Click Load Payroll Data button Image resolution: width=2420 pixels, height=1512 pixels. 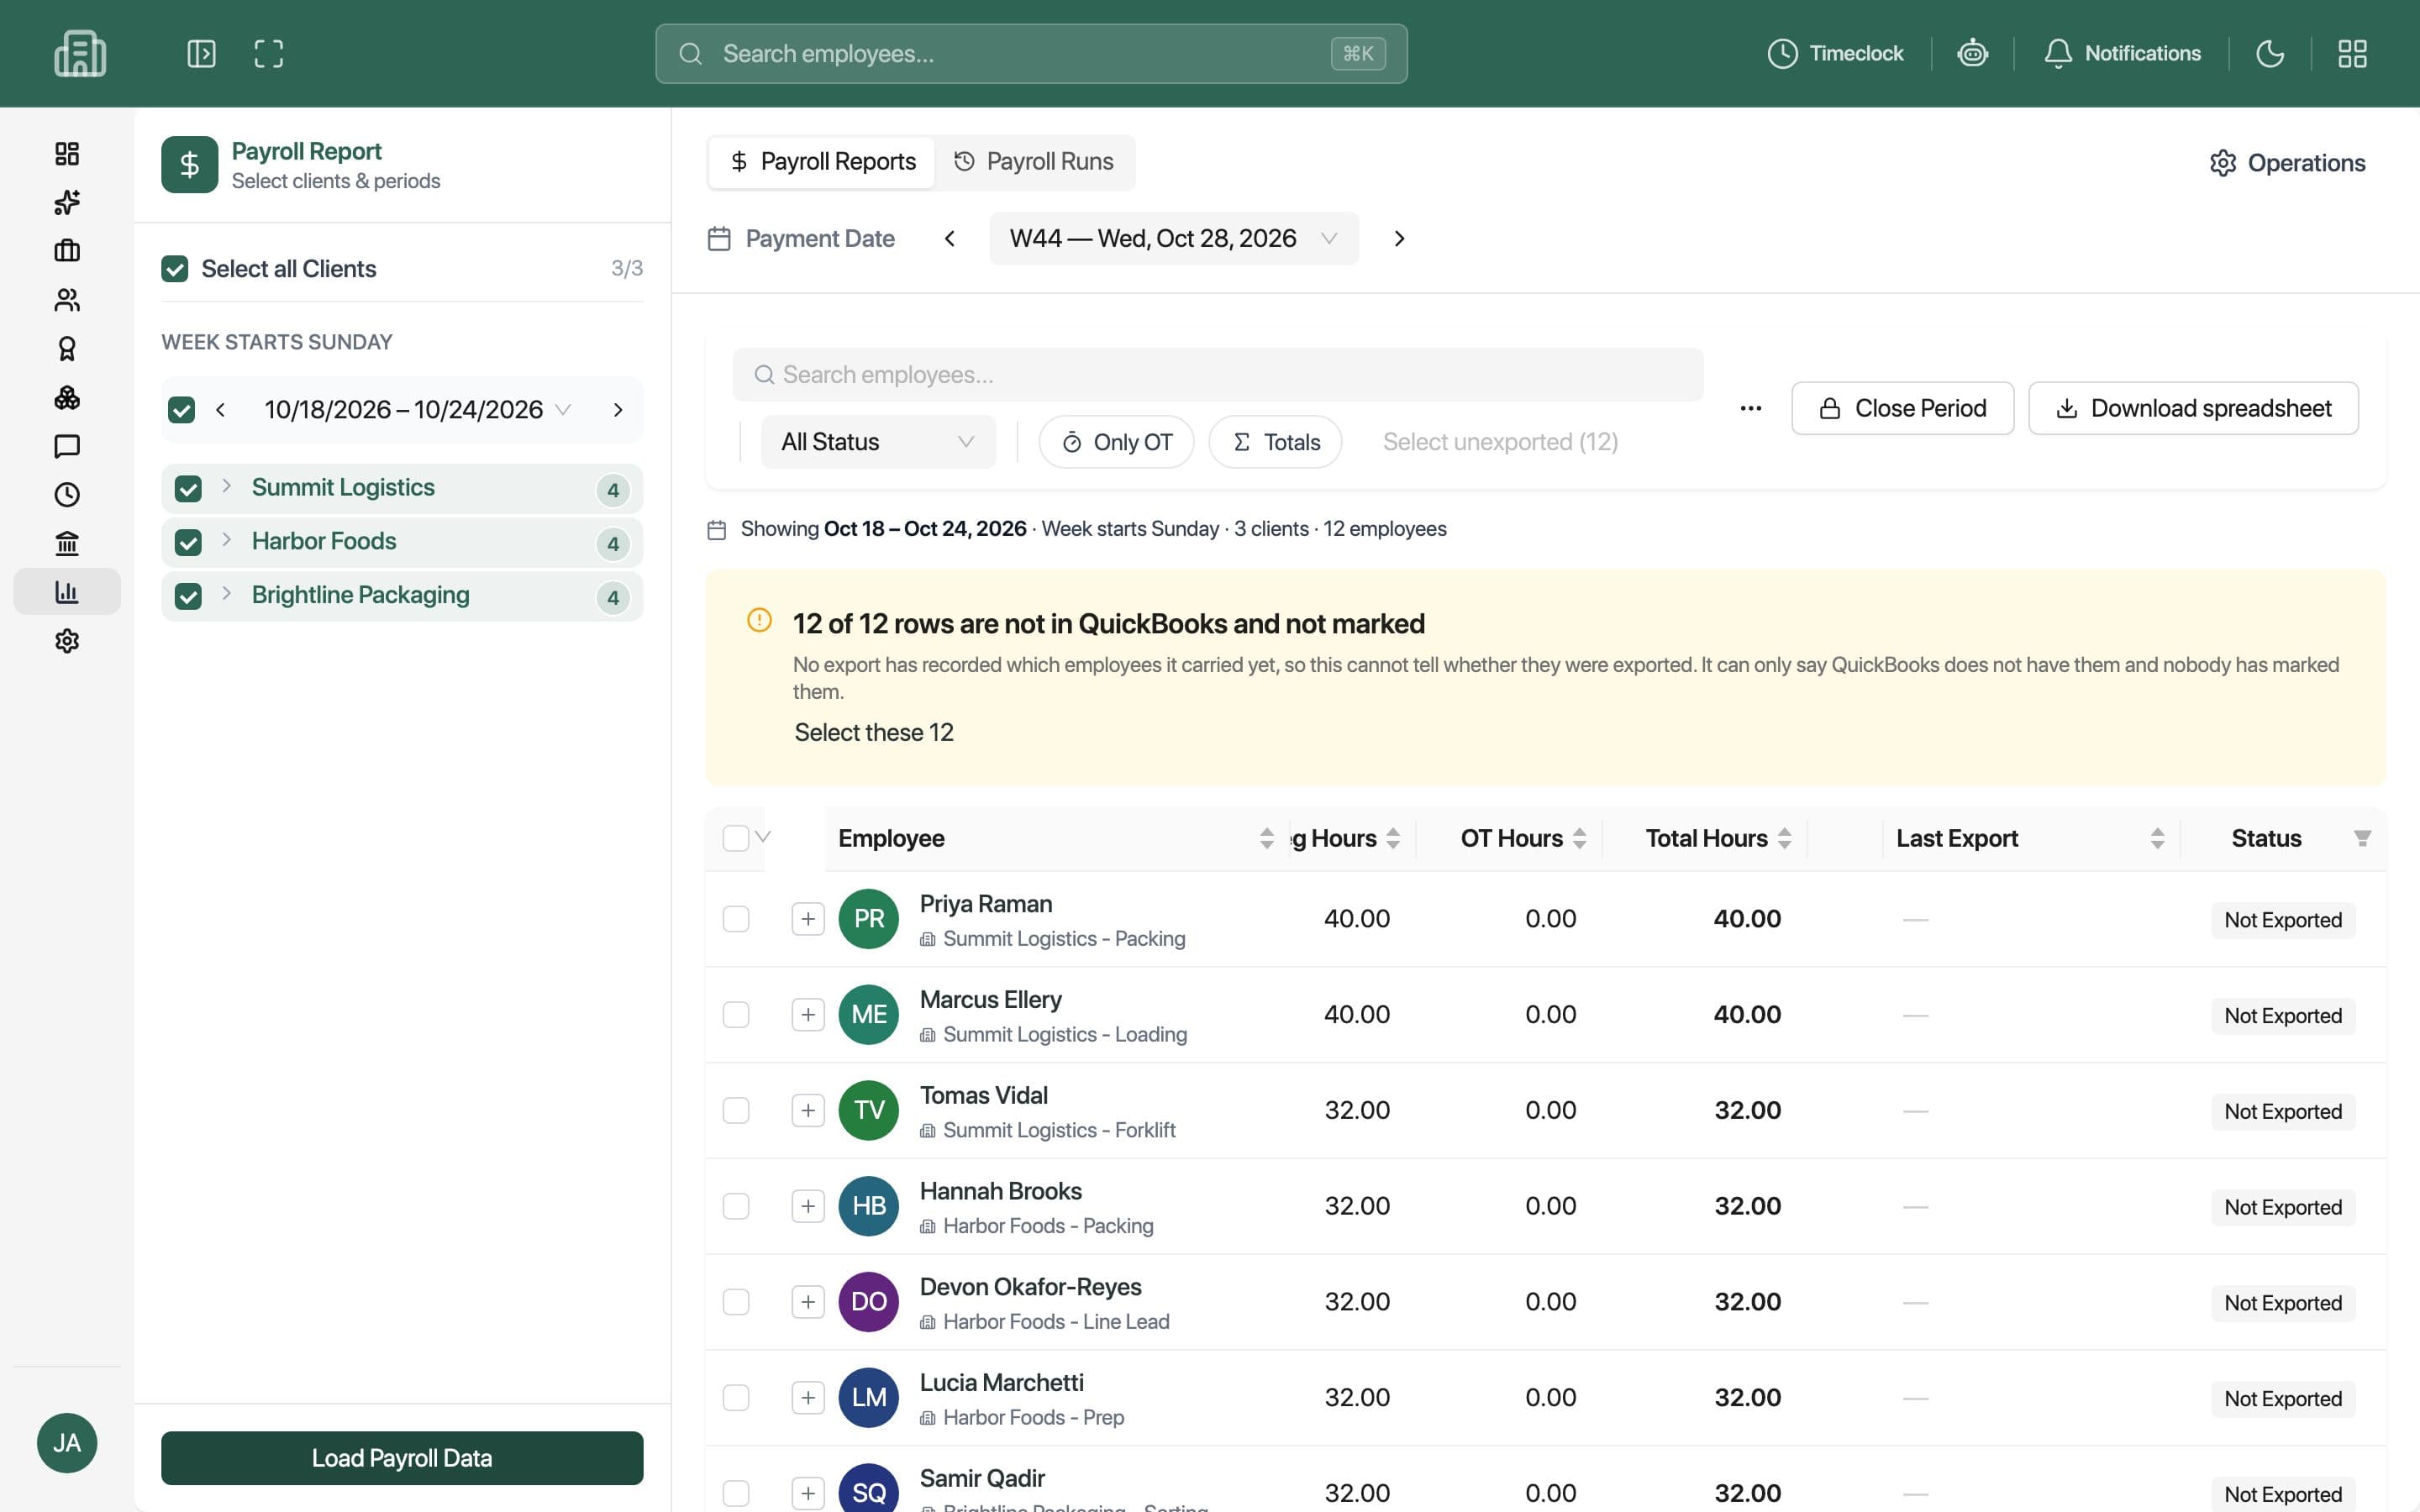pos(402,1458)
